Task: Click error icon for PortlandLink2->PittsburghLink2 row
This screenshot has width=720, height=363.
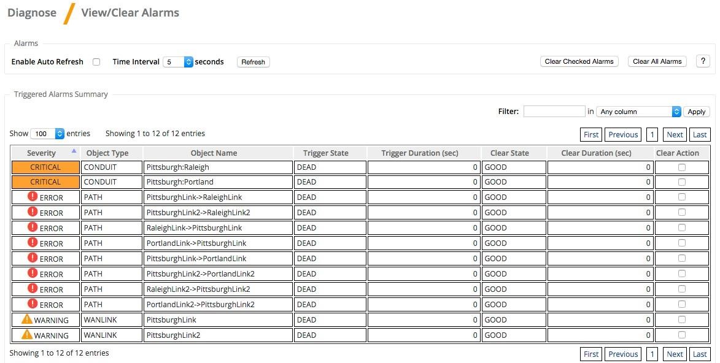Action: click(33, 304)
